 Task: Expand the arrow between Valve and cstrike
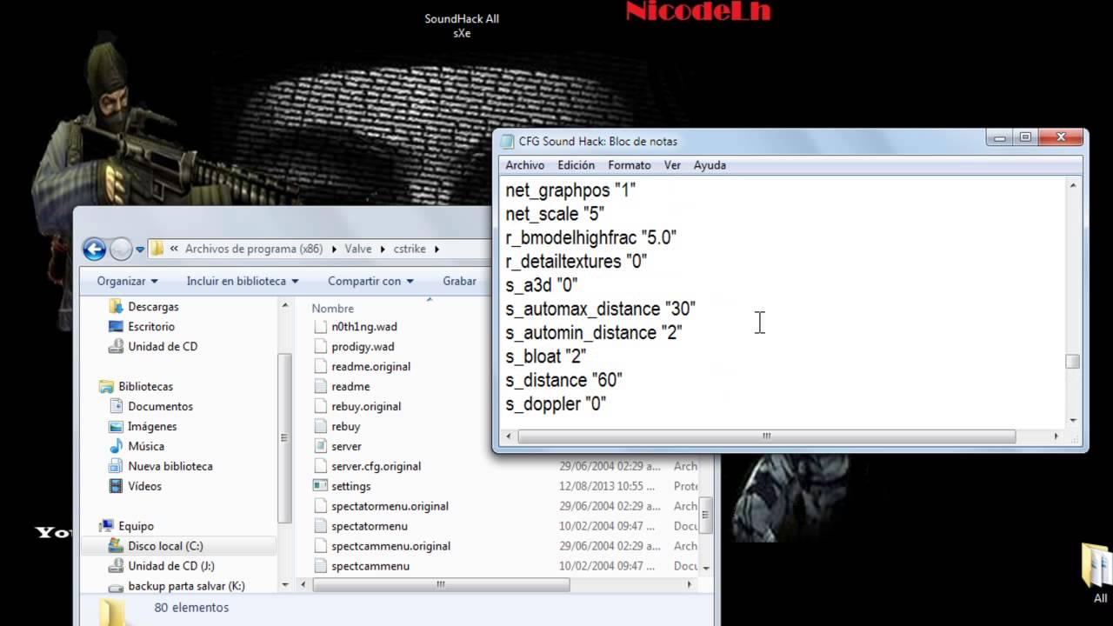pos(382,249)
